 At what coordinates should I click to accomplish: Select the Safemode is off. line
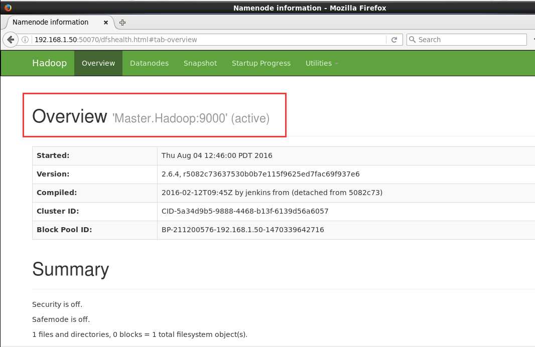pyautogui.click(x=61, y=319)
